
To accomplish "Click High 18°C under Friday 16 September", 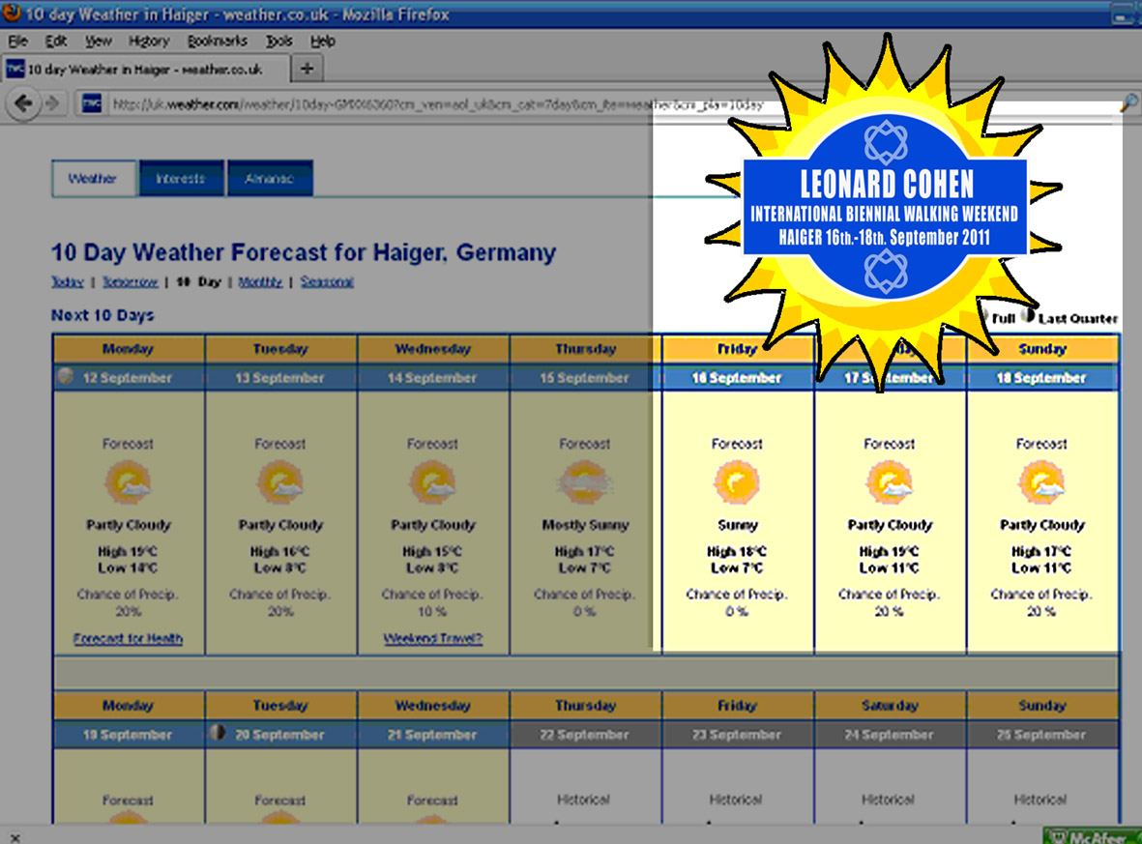I will [x=736, y=551].
